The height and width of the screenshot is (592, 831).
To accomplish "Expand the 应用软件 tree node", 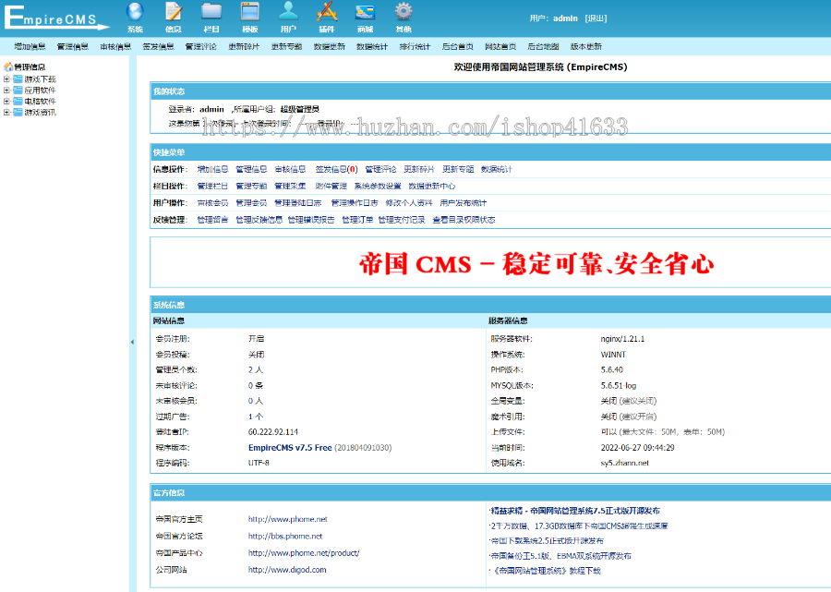I will click(6, 91).
